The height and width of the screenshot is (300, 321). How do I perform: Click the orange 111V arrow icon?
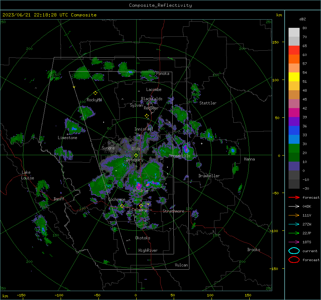click(x=294, y=215)
